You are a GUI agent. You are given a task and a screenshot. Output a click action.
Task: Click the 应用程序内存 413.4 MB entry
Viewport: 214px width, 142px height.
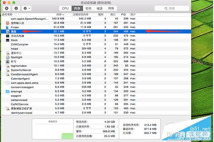(x=139, y=125)
